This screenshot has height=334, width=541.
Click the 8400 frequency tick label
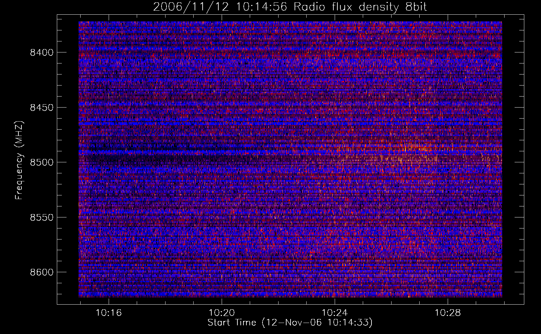(x=42, y=52)
